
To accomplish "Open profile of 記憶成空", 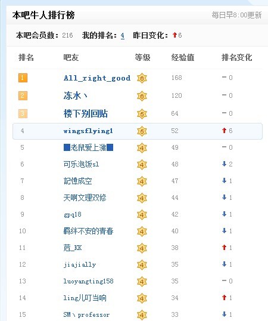I will coord(77,181).
